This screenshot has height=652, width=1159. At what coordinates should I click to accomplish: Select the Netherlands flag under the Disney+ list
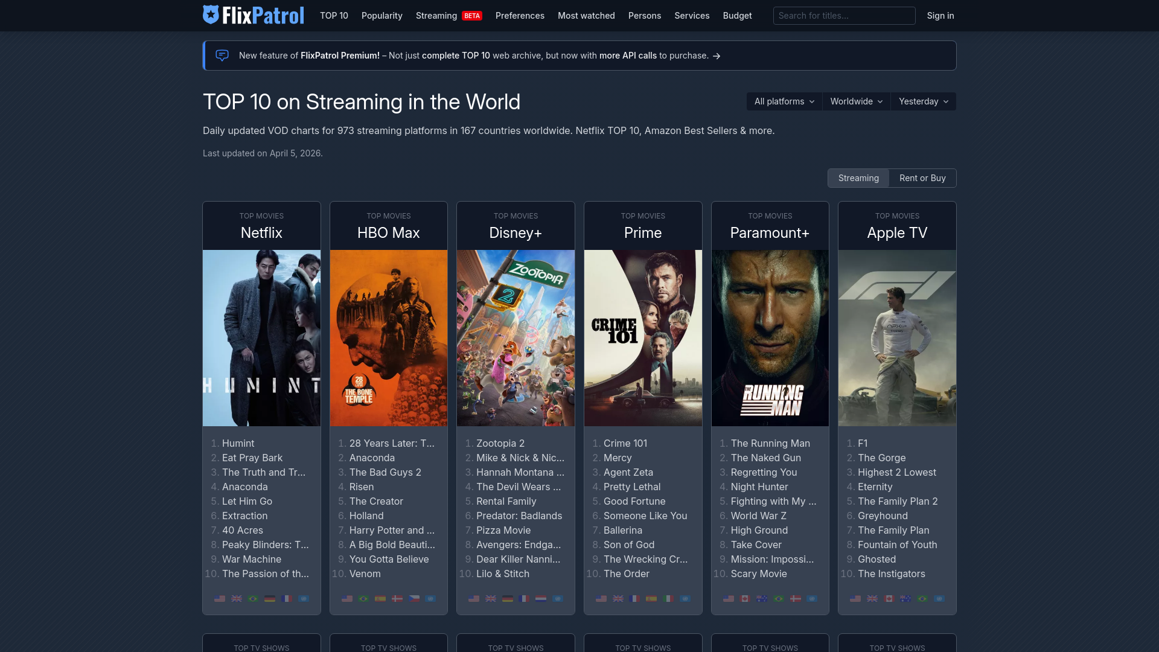point(541,599)
